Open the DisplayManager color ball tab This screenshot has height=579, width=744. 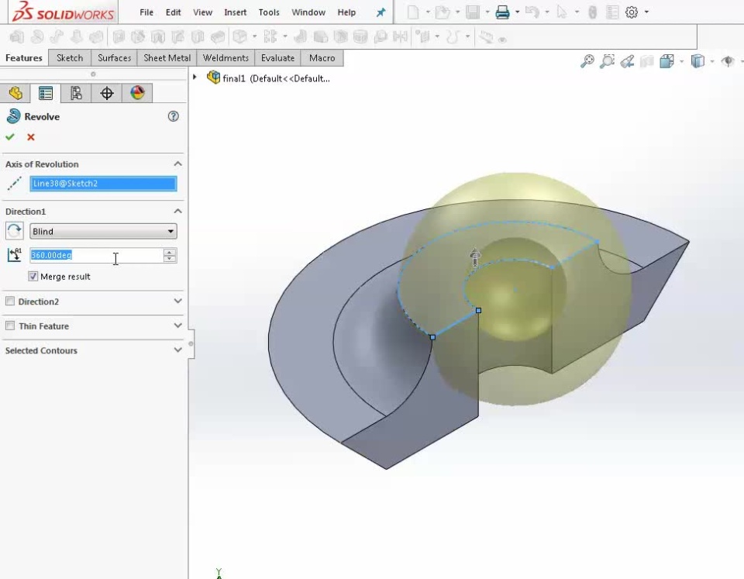click(x=137, y=93)
